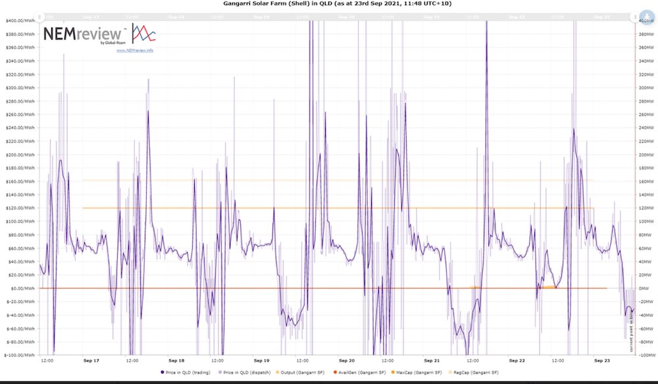The image size is (658, 384).
Task: Toggle Price in QLD (trading) series
Action: click(186, 373)
